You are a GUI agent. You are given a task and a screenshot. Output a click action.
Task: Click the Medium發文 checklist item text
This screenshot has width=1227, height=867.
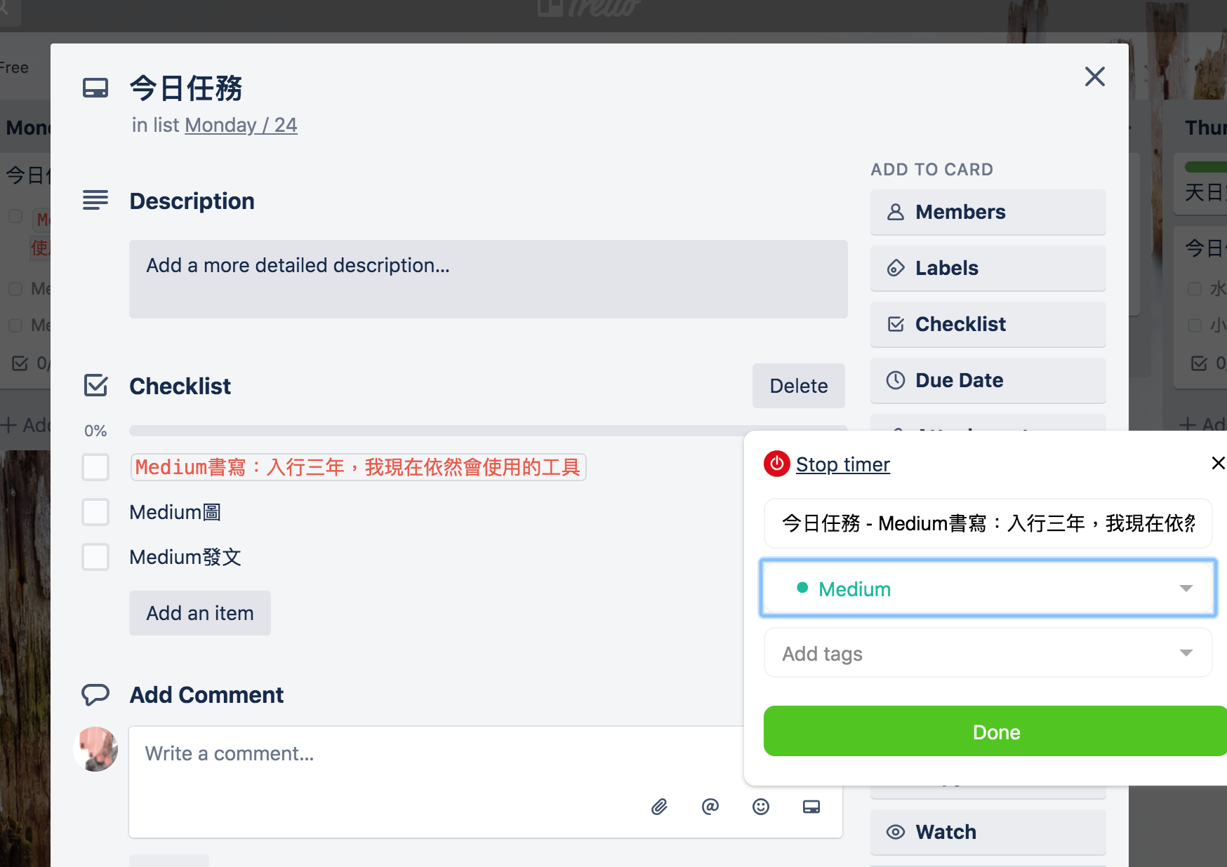pos(185,557)
